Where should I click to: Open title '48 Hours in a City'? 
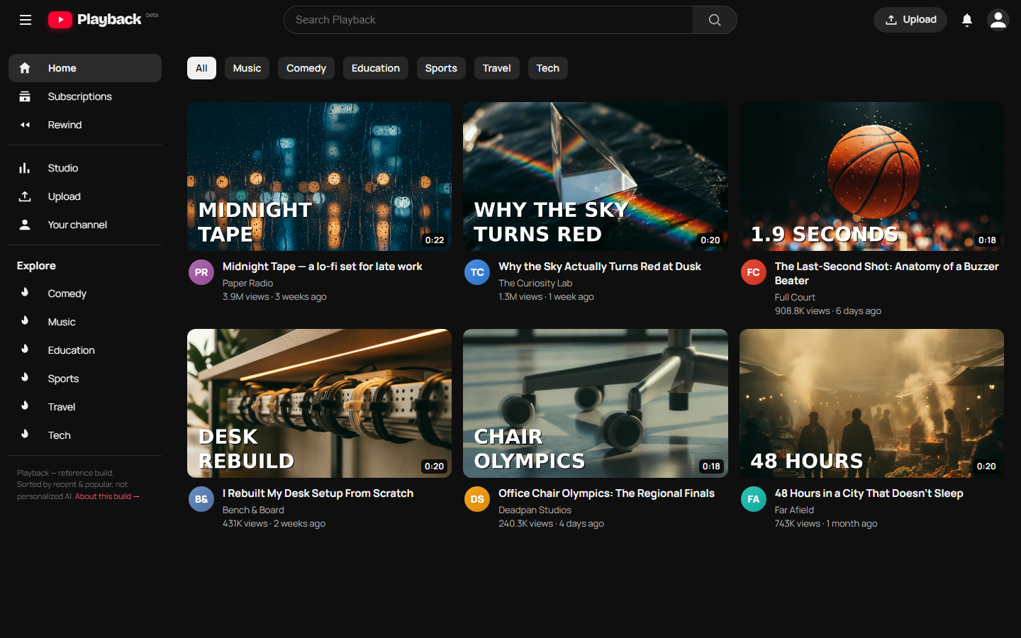point(869,493)
